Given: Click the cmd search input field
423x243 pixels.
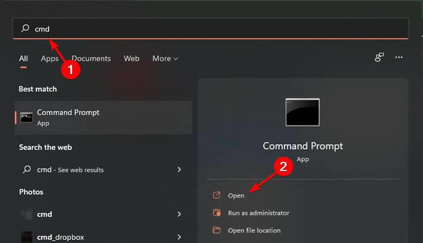Looking at the screenshot, I should coord(210,28).
